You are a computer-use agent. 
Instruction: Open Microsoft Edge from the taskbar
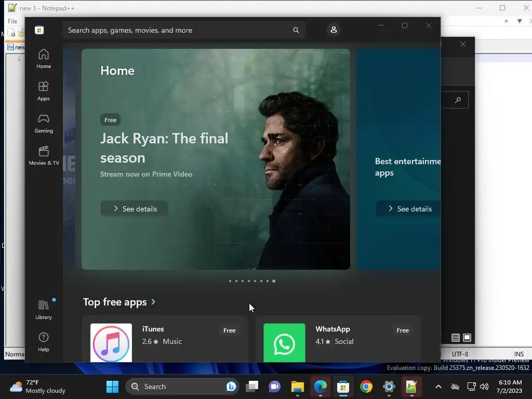320,387
